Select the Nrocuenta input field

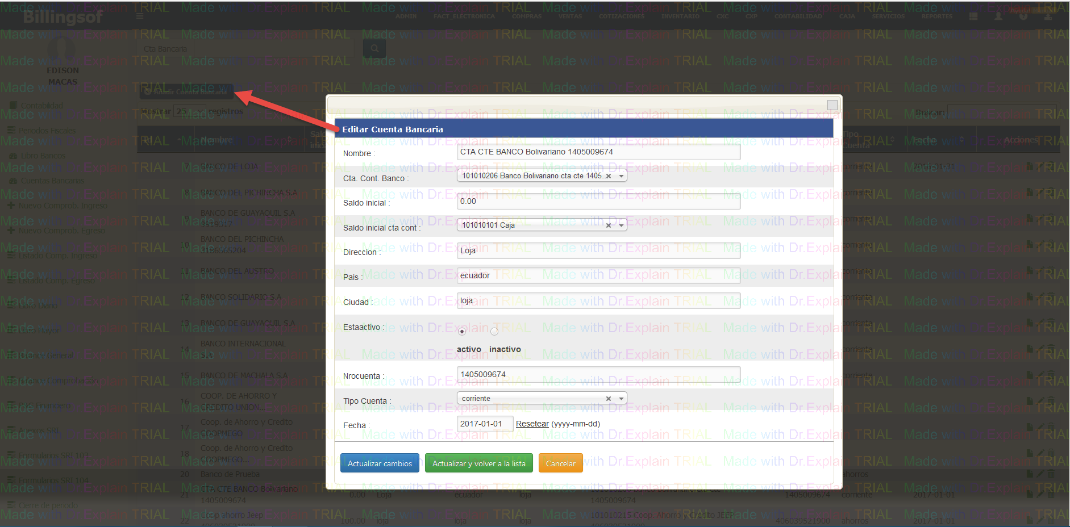[598, 375]
